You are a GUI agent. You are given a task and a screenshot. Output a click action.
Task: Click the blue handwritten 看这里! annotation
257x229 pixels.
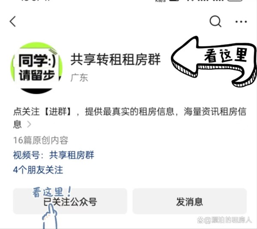51,192
